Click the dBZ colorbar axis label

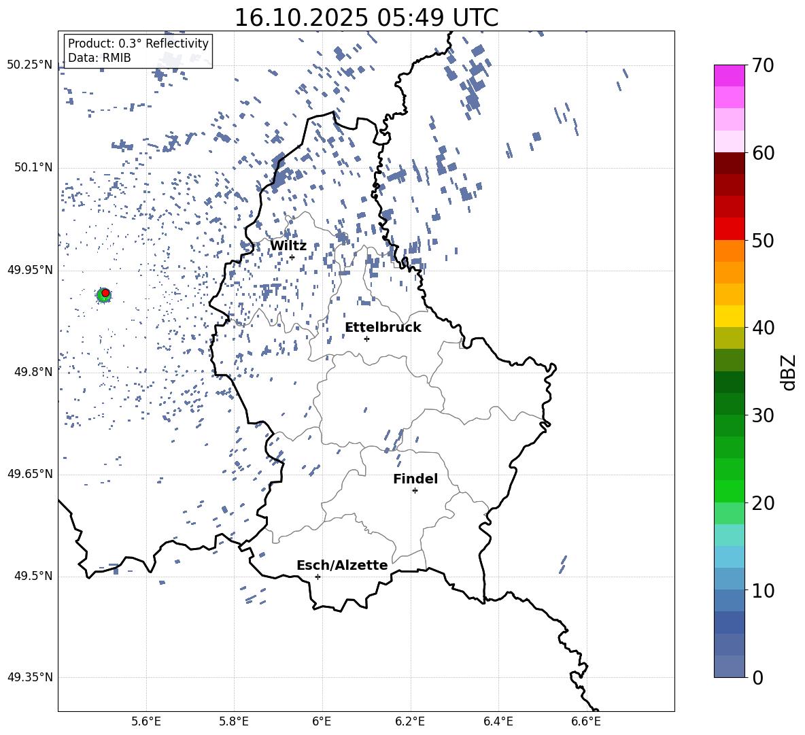coord(789,372)
